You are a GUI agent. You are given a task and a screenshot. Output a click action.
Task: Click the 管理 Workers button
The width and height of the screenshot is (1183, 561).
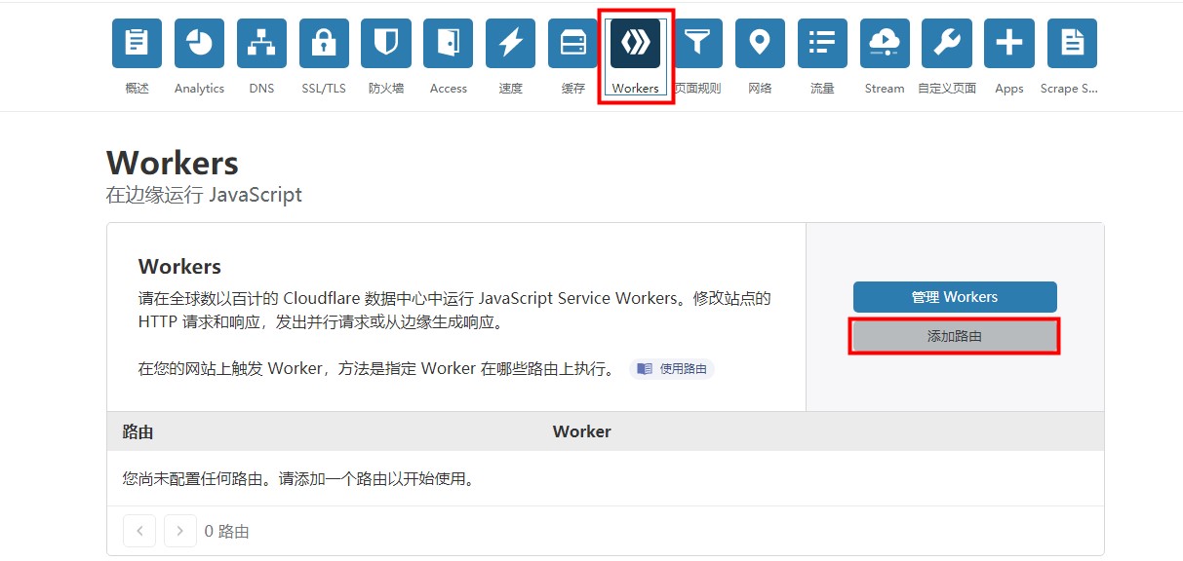[955, 297]
